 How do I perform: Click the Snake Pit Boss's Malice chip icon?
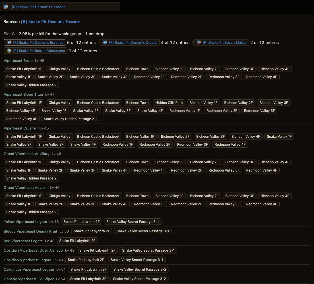(x=199, y=42)
